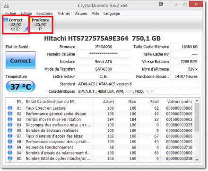
Task: Select row Performance général sortie disque
Action: coord(100,114)
